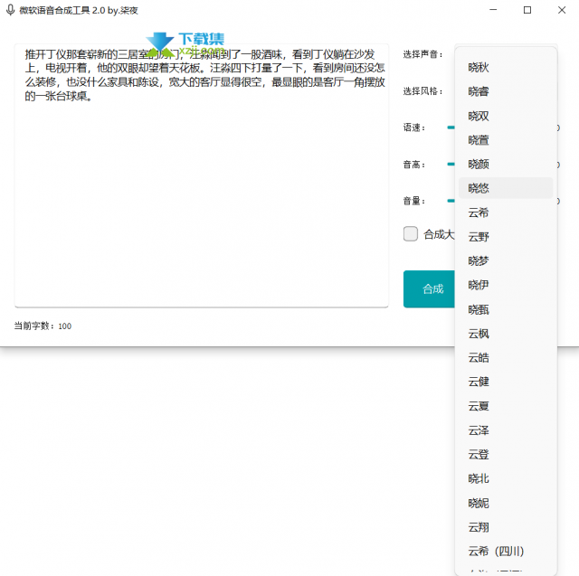Image resolution: width=579 pixels, height=576 pixels.
Task: Click the microphone app icon in title bar
Action: [10, 10]
